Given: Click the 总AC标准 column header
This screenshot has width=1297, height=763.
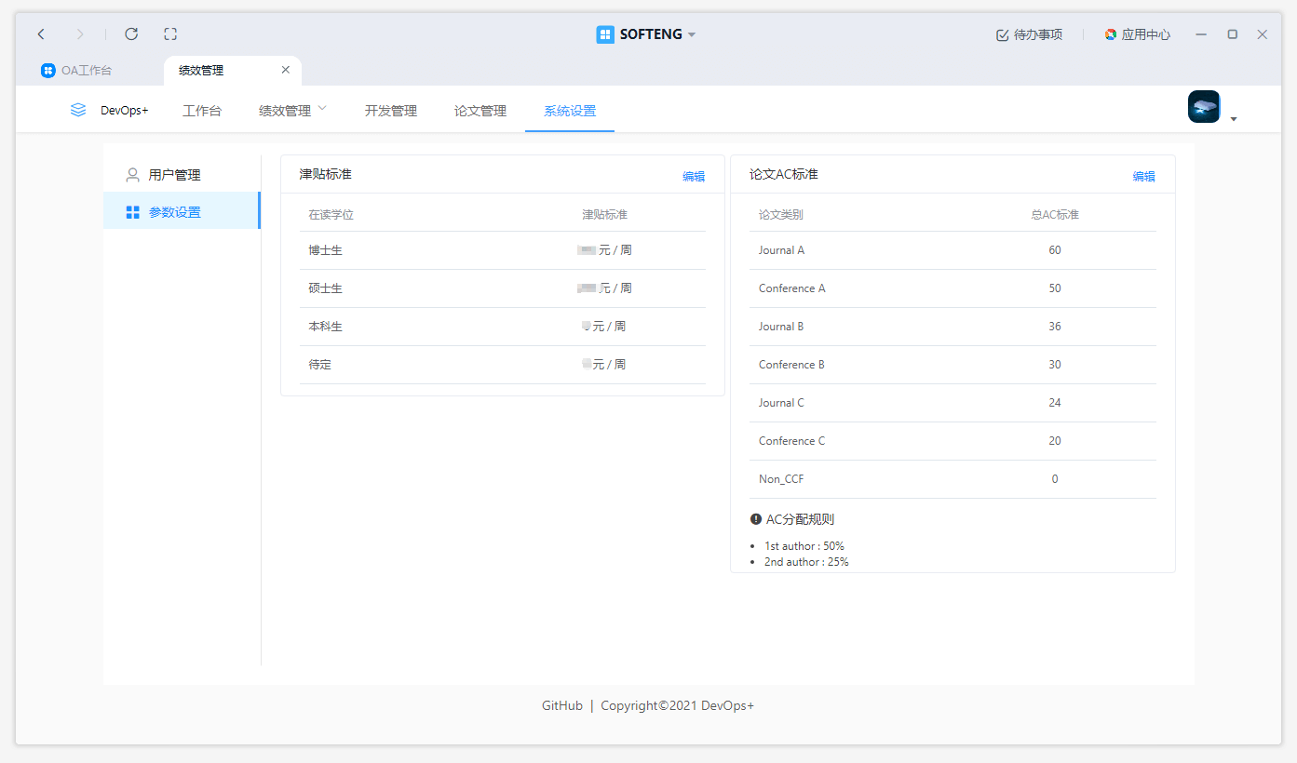Looking at the screenshot, I should pyautogui.click(x=1055, y=215).
